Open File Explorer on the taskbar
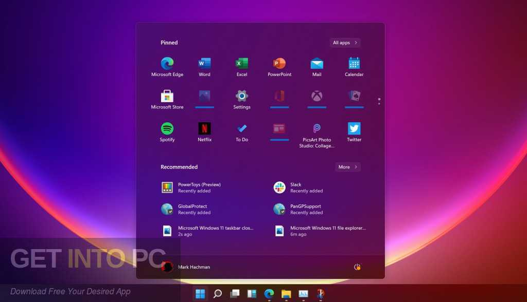This screenshot has width=527, height=302. click(286, 294)
